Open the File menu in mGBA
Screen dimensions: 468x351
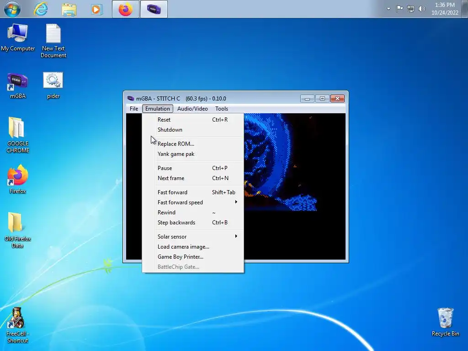click(134, 109)
